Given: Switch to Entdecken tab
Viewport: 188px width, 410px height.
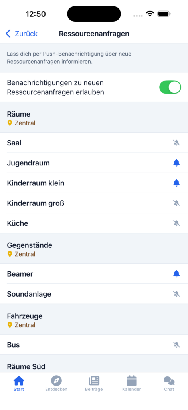Looking at the screenshot, I should pyautogui.click(x=56, y=383).
